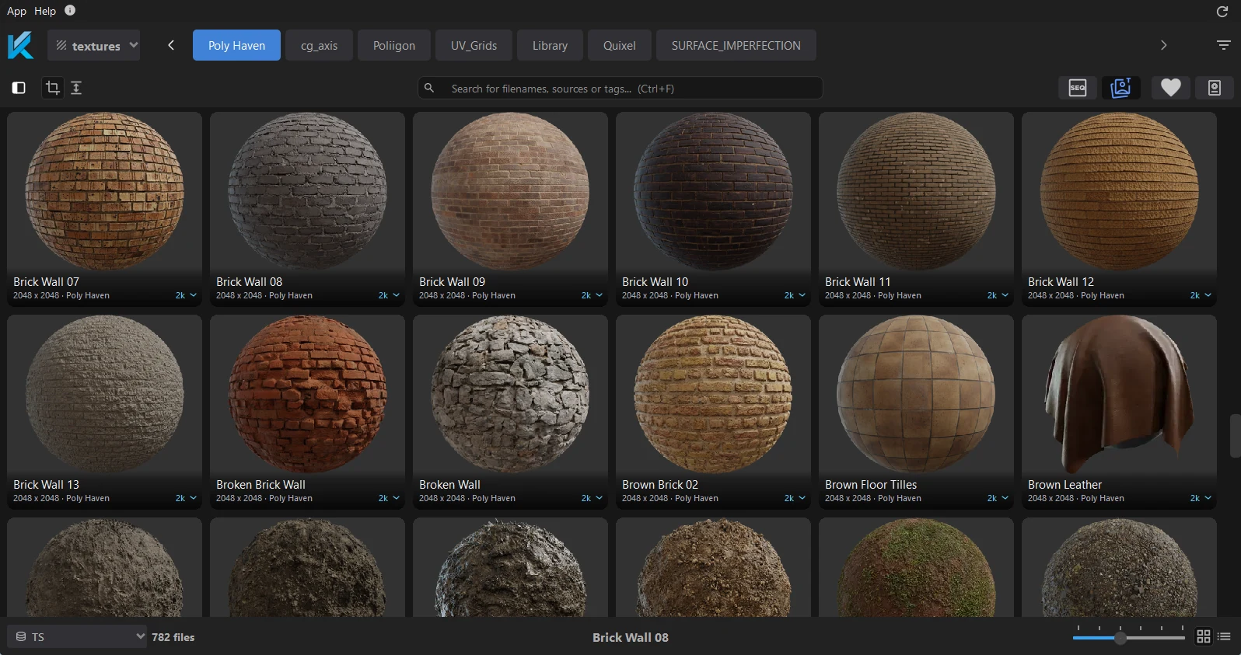Open the TS storage dropdown

pos(77,636)
